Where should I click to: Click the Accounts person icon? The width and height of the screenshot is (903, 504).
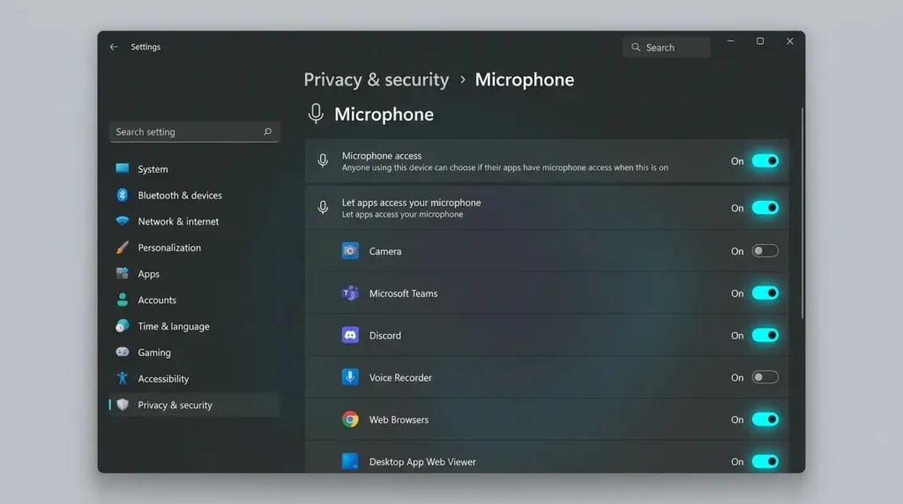(122, 300)
